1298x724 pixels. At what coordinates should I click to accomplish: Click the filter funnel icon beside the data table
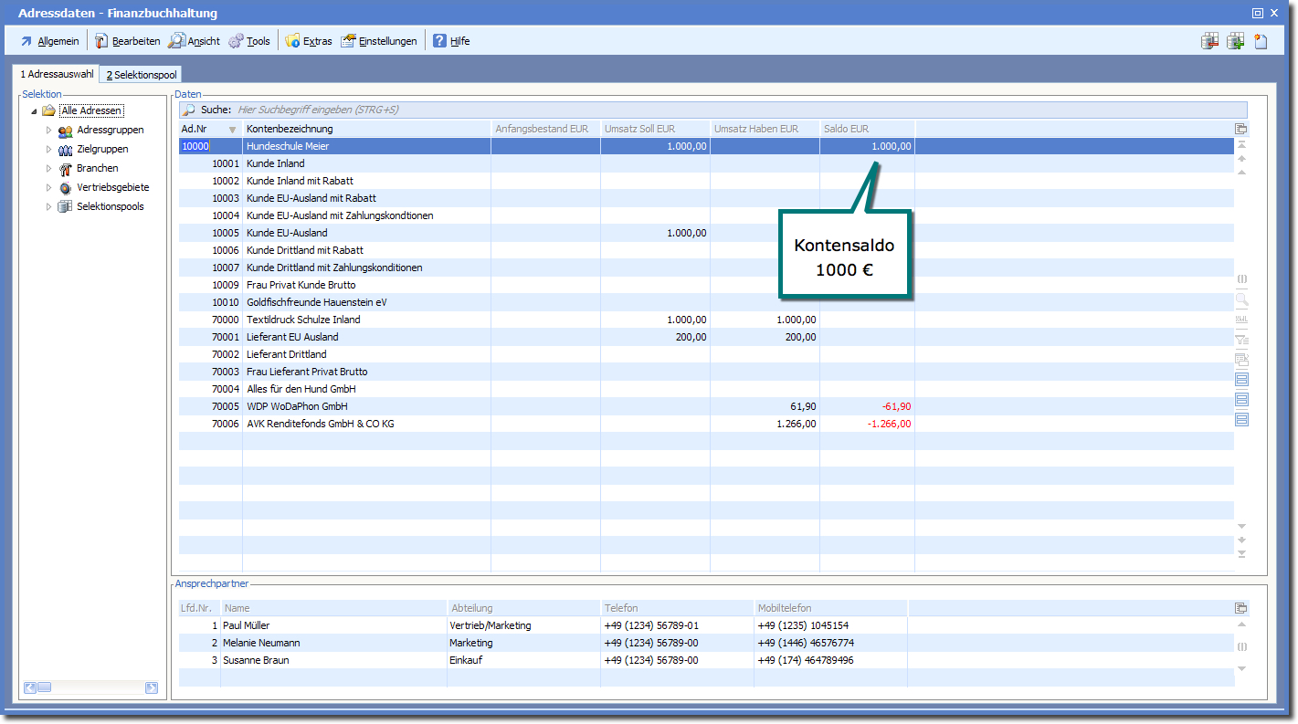point(1241,340)
